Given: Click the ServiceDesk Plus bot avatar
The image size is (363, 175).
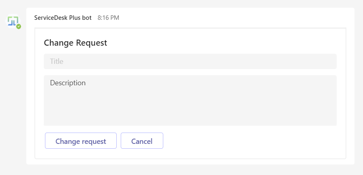Looking at the screenshot, I should (13, 21).
